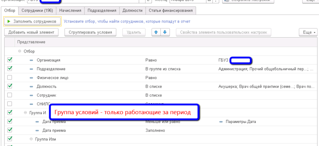The height and width of the screenshot is (146, 319).
Task: Select the В группе из списка condition
Action: [x=163, y=69]
